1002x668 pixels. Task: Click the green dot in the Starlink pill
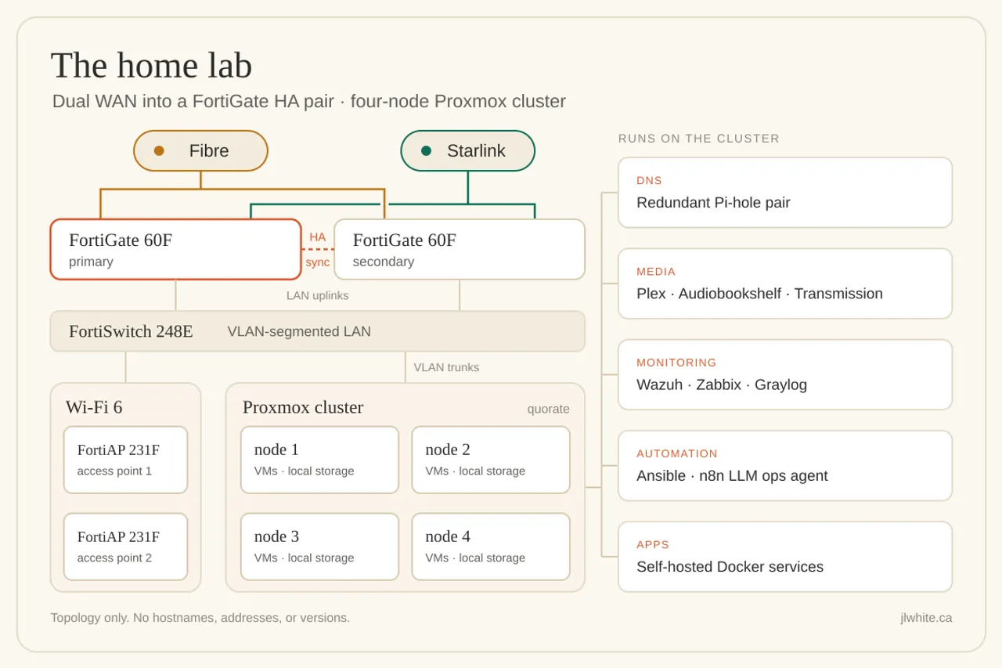[x=426, y=151]
